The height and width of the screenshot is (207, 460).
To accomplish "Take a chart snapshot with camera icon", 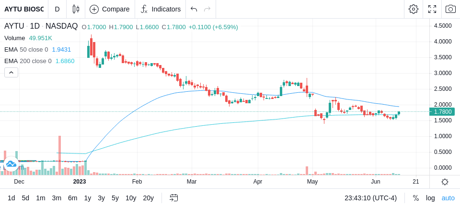I will [x=450, y=9].
